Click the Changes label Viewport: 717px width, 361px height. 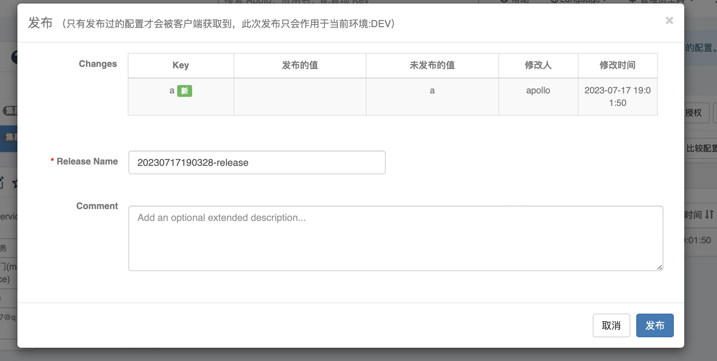pos(98,64)
